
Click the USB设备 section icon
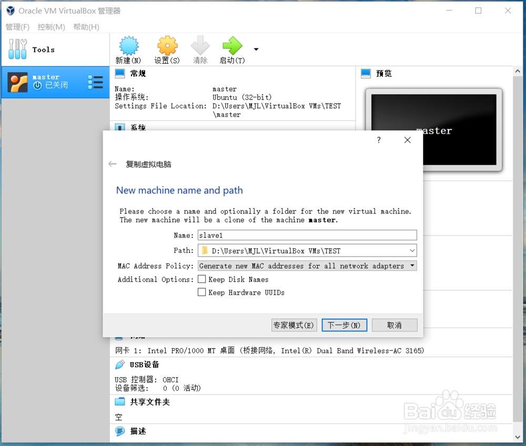click(120, 364)
